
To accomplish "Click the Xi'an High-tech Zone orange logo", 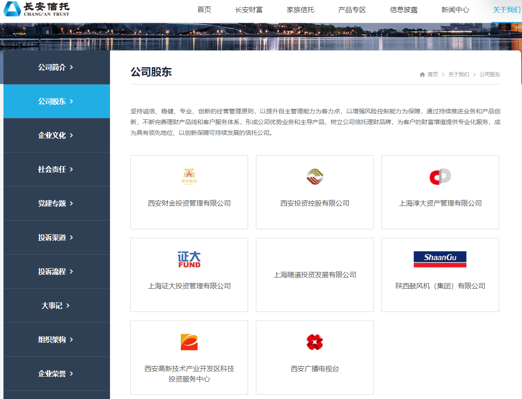I will [189, 342].
